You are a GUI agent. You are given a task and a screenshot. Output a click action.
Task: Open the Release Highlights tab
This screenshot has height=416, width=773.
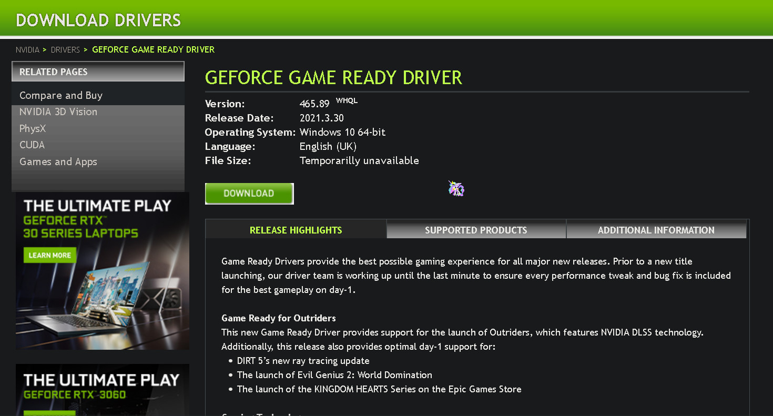coord(296,230)
